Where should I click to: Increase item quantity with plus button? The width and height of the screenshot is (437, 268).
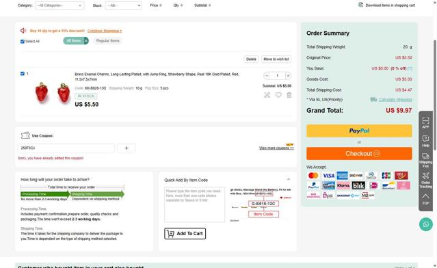[x=288, y=75]
